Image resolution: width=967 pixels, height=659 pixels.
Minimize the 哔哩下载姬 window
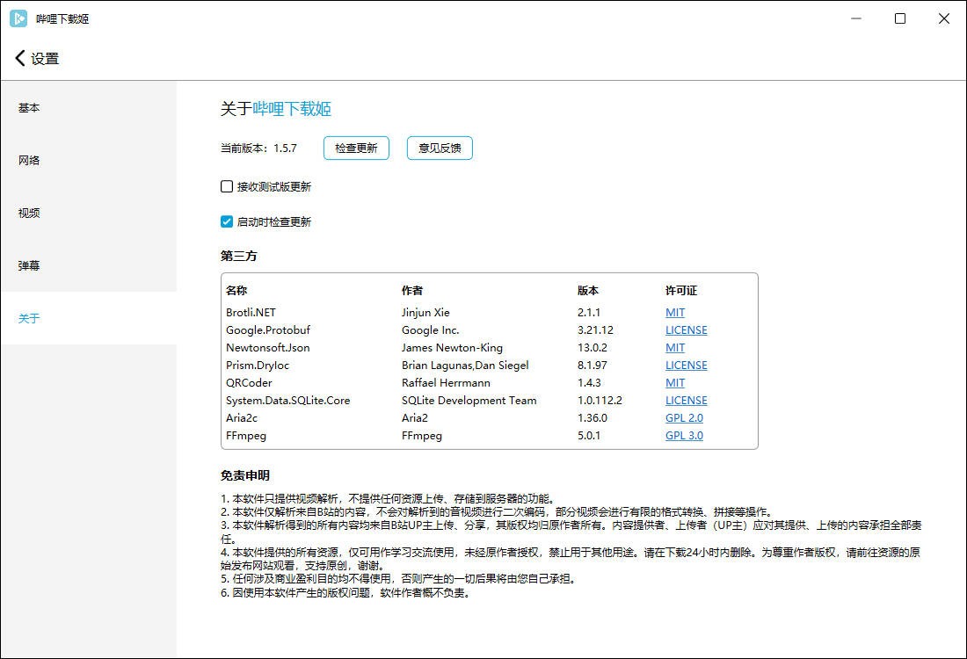[856, 18]
